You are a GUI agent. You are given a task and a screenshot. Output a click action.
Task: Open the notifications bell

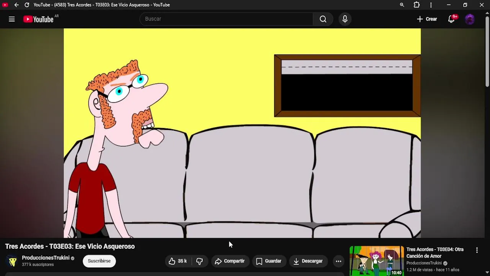click(451, 19)
